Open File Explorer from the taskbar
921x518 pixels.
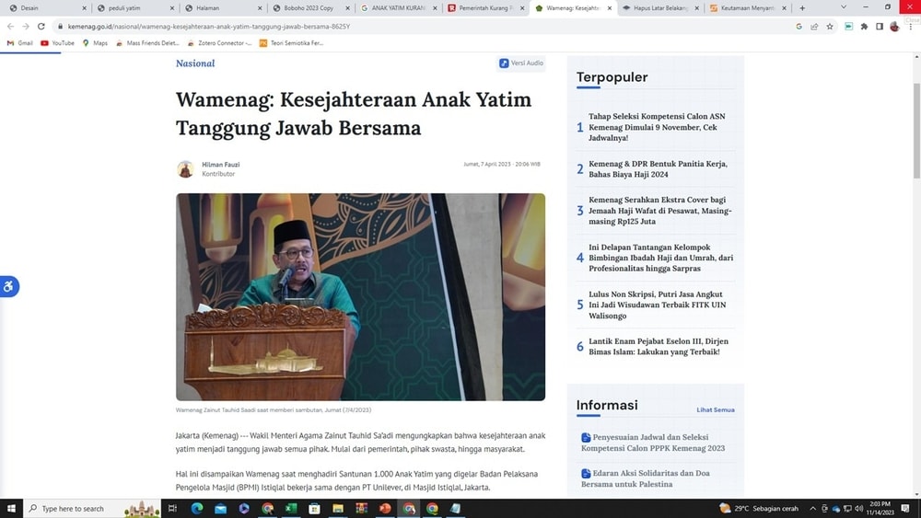click(x=338, y=509)
